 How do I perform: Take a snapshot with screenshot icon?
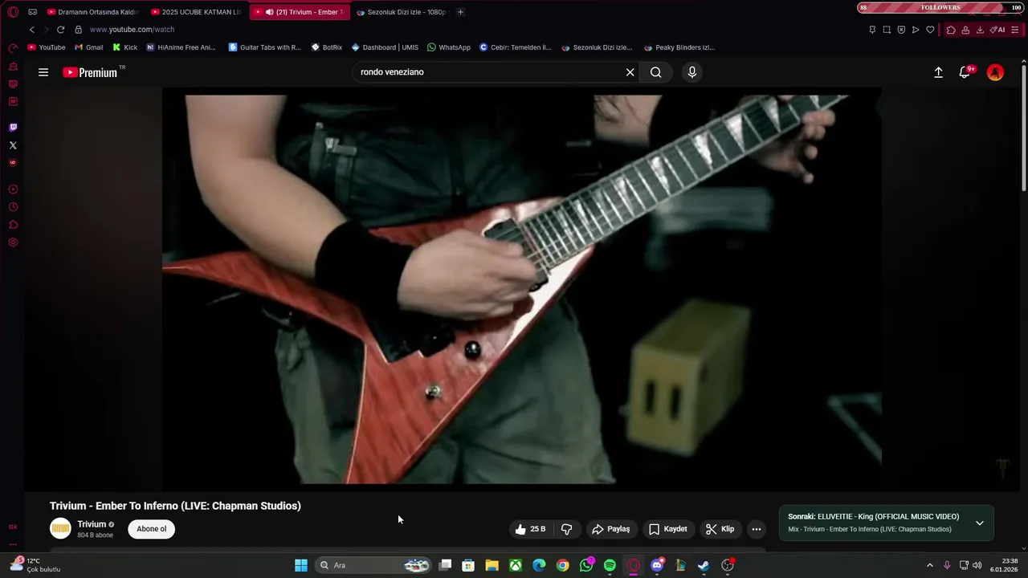887,30
